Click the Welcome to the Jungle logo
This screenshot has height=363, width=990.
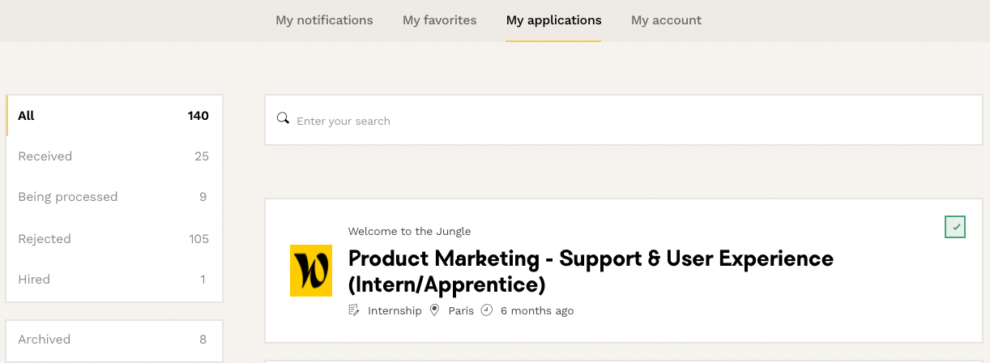pos(311,271)
